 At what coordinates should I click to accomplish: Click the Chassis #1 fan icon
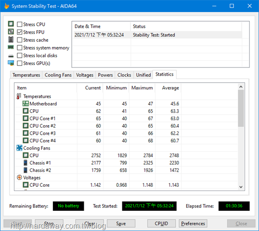(x=26, y=163)
